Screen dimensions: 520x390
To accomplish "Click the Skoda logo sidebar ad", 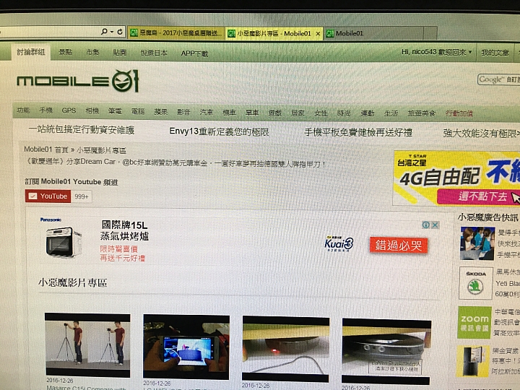I will point(475,284).
